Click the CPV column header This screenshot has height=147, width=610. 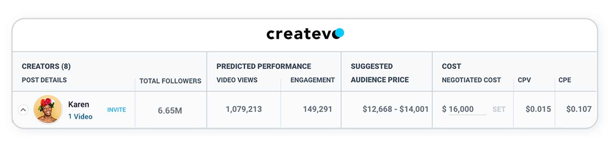(524, 80)
